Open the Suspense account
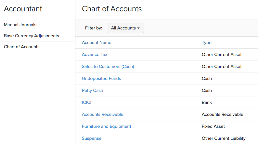This screenshot has height=144, width=258. [92, 138]
